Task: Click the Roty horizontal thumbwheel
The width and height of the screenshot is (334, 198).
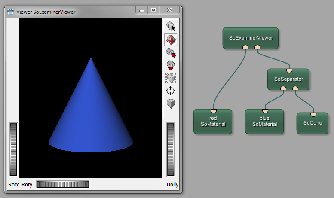Action: (63, 184)
